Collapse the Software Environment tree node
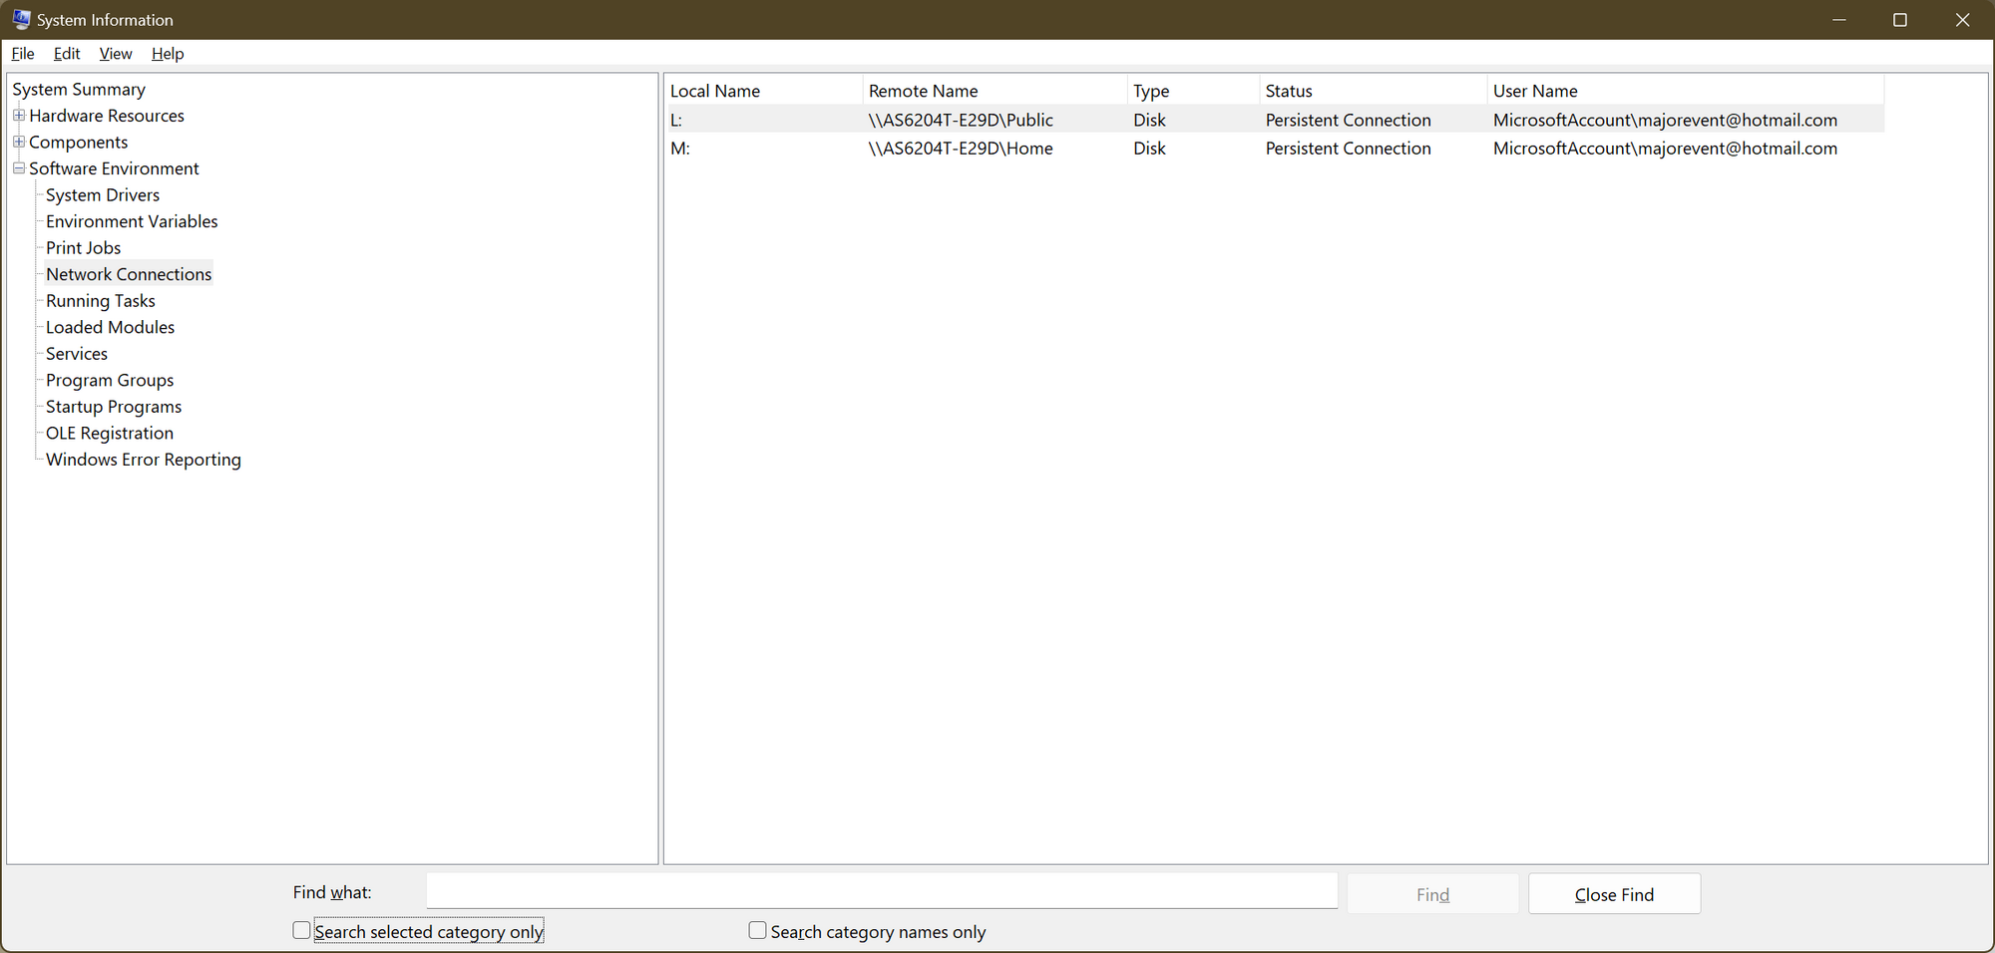 pyautogui.click(x=19, y=167)
